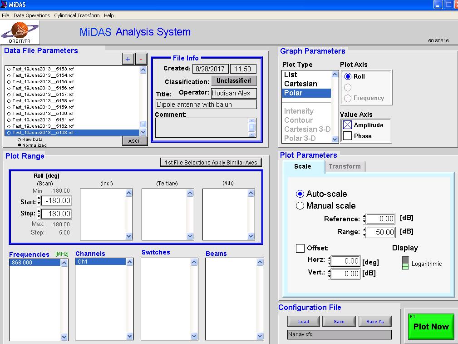Viewport: 458px width, 344px height.
Task: Click the Vert offset input field
Action: pos(346,274)
